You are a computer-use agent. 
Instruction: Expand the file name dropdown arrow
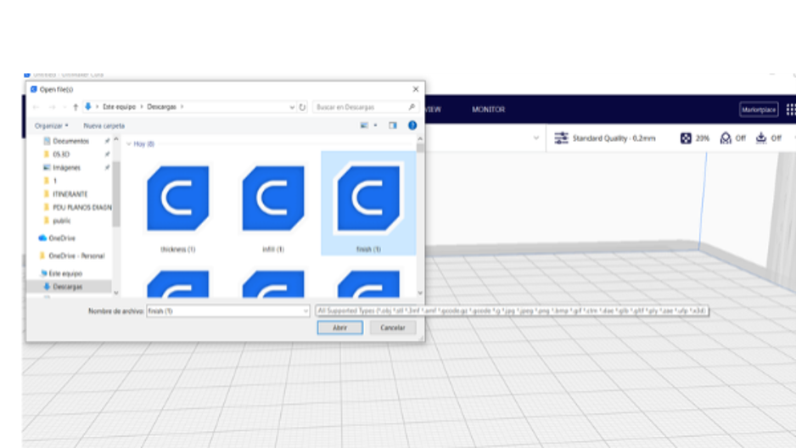[306, 311]
